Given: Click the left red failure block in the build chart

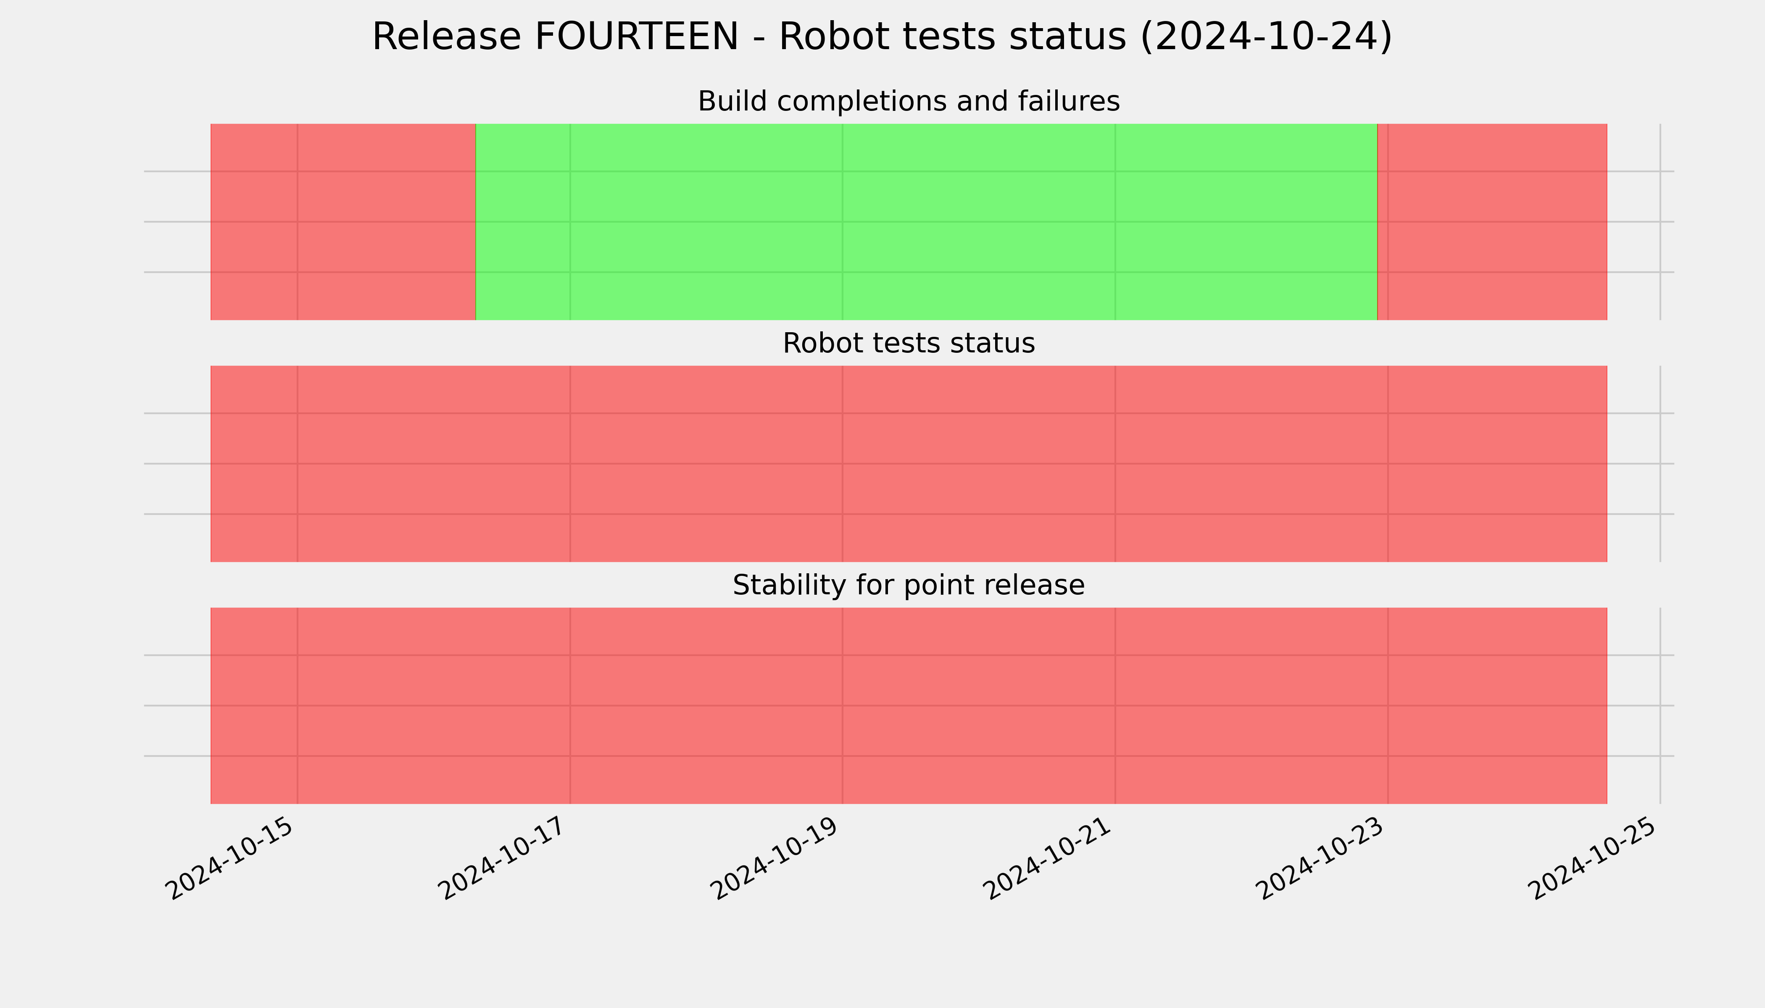Looking at the screenshot, I should point(343,222).
